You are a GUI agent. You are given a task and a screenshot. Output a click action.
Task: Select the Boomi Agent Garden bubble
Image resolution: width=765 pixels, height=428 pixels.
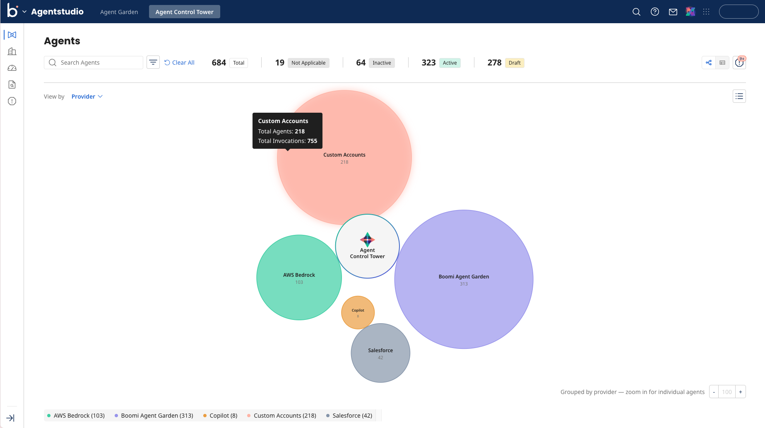[464, 279]
